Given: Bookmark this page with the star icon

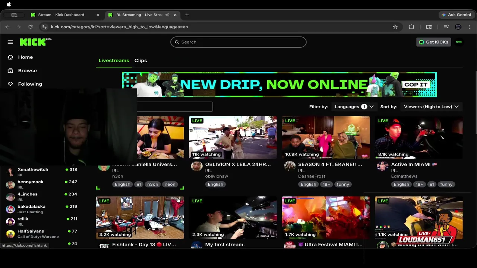Looking at the screenshot, I should (395, 27).
